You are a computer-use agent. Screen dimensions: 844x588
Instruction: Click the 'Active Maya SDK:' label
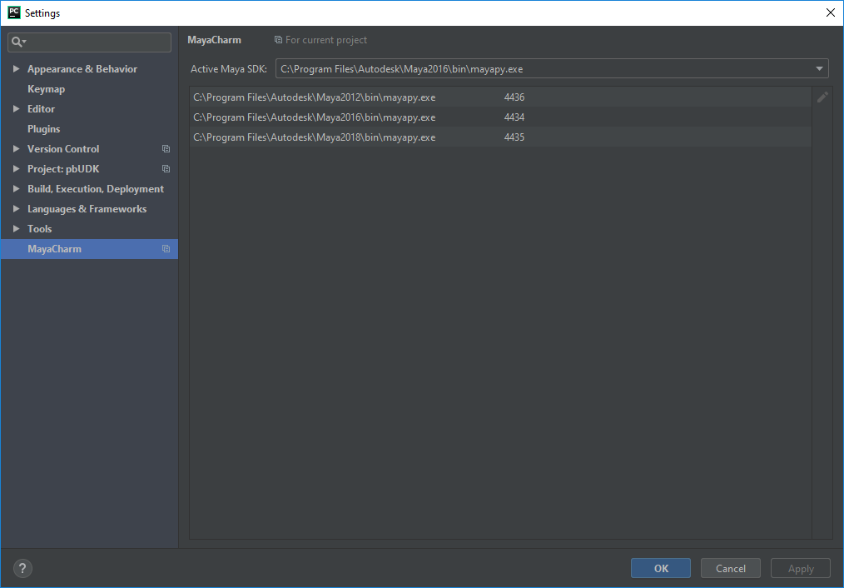pyautogui.click(x=229, y=69)
